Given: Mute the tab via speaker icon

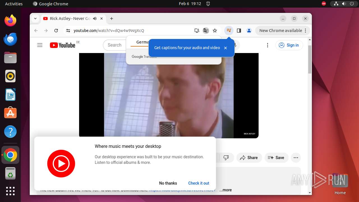Looking at the screenshot, I should [x=95, y=19].
